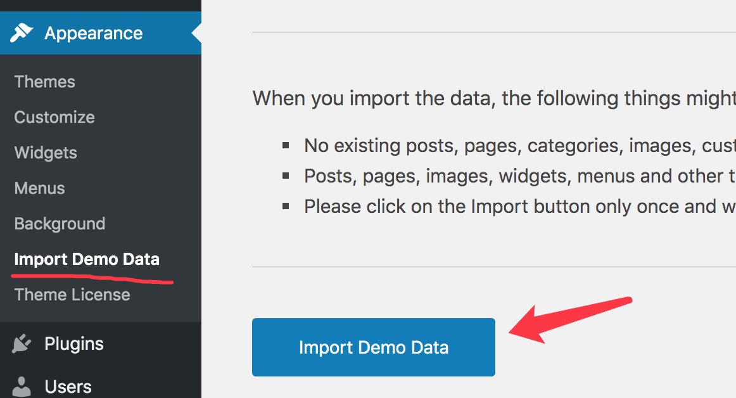
Task: Click the red arrow pointing at the button
Action: coord(570,321)
